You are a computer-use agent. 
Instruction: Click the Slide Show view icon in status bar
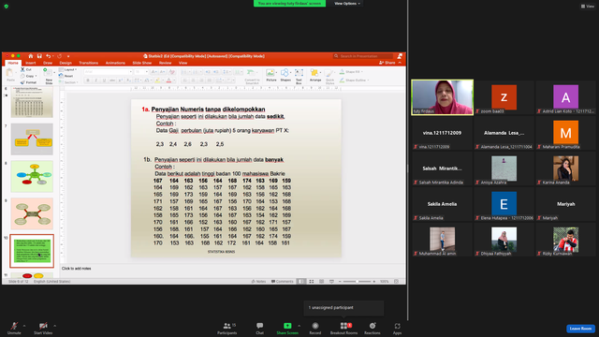click(331, 281)
